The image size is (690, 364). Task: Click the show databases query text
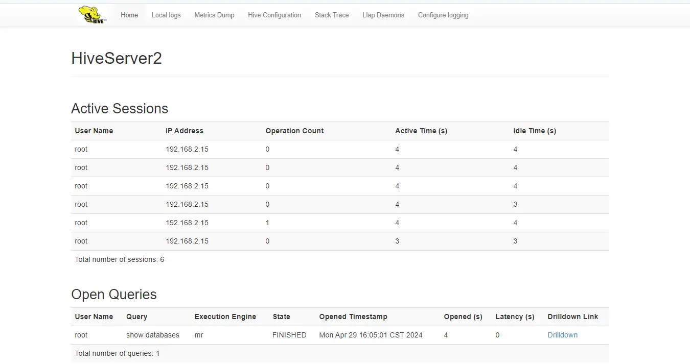click(153, 335)
